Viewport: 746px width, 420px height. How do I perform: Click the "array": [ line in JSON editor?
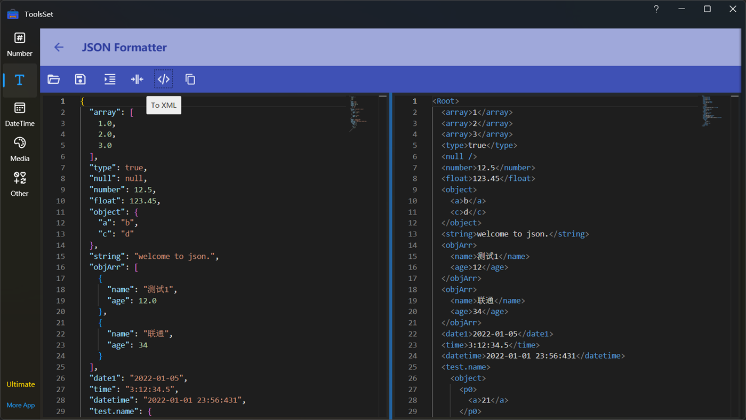[111, 112]
